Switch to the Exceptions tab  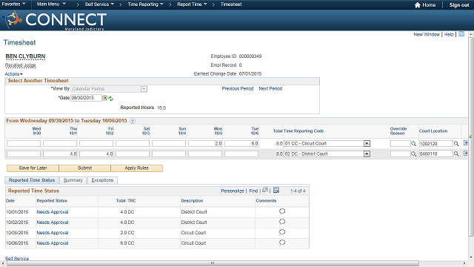click(x=102, y=180)
